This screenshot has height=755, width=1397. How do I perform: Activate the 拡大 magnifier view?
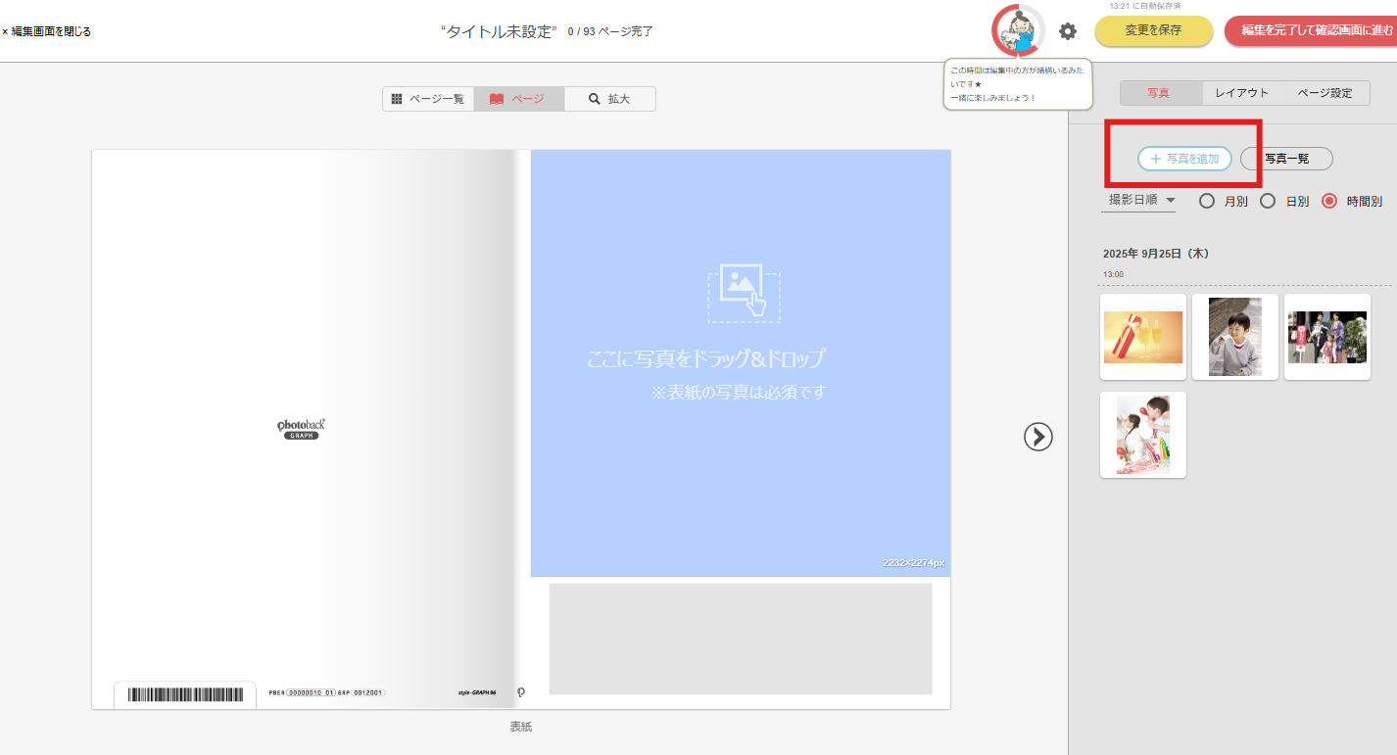[x=610, y=99]
